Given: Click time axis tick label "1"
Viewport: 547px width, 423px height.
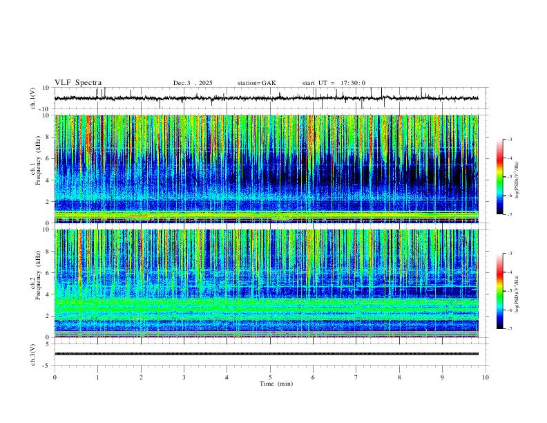Looking at the screenshot, I should point(97,377).
